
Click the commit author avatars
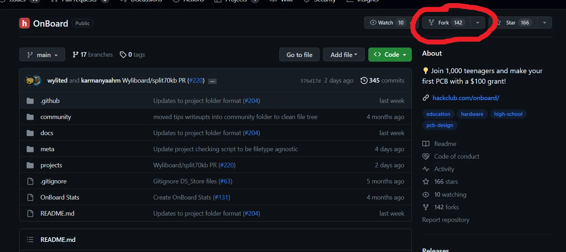(33, 80)
